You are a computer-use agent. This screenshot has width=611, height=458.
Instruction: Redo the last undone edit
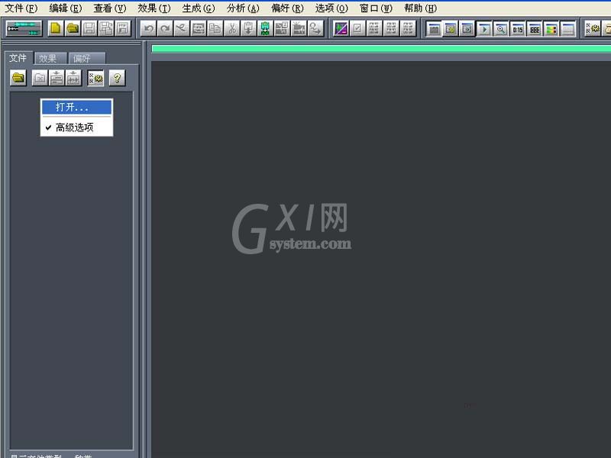point(165,28)
